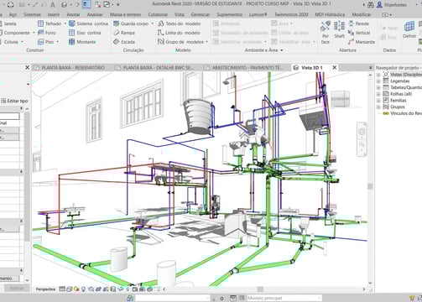
Task: Click the Guarda-corpo railing tool
Action: point(131,23)
